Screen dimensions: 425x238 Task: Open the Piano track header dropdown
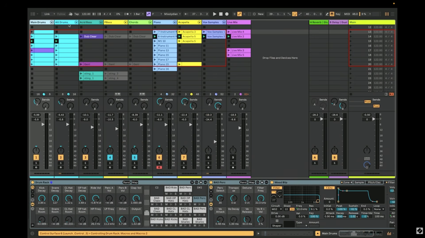(x=175, y=22)
